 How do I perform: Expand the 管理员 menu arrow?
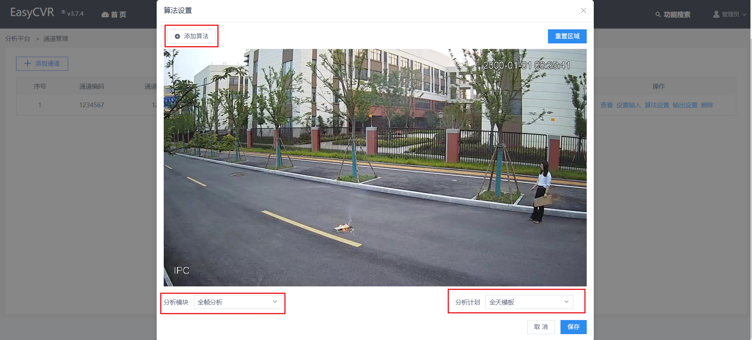click(x=744, y=14)
